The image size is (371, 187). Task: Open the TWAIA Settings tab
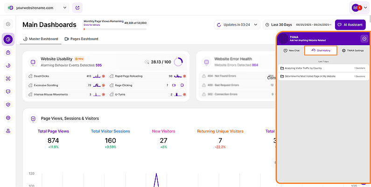352,50
